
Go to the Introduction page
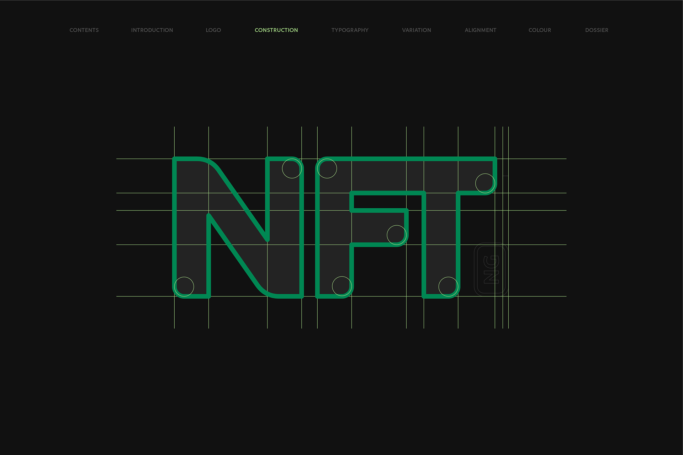point(152,30)
